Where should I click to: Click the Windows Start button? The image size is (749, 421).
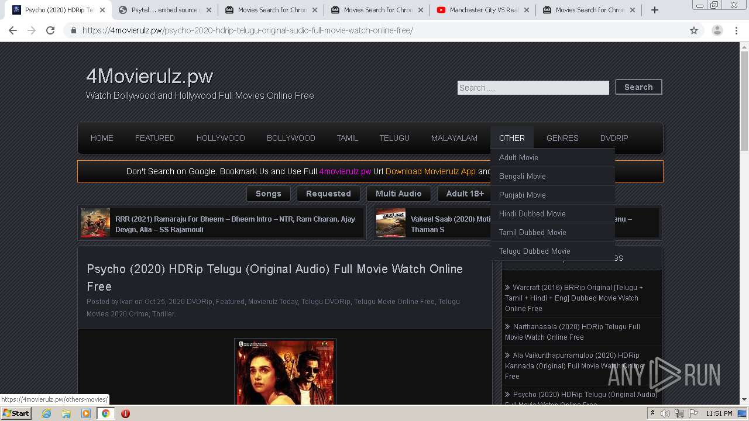pyautogui.click(x=16, y=413)
